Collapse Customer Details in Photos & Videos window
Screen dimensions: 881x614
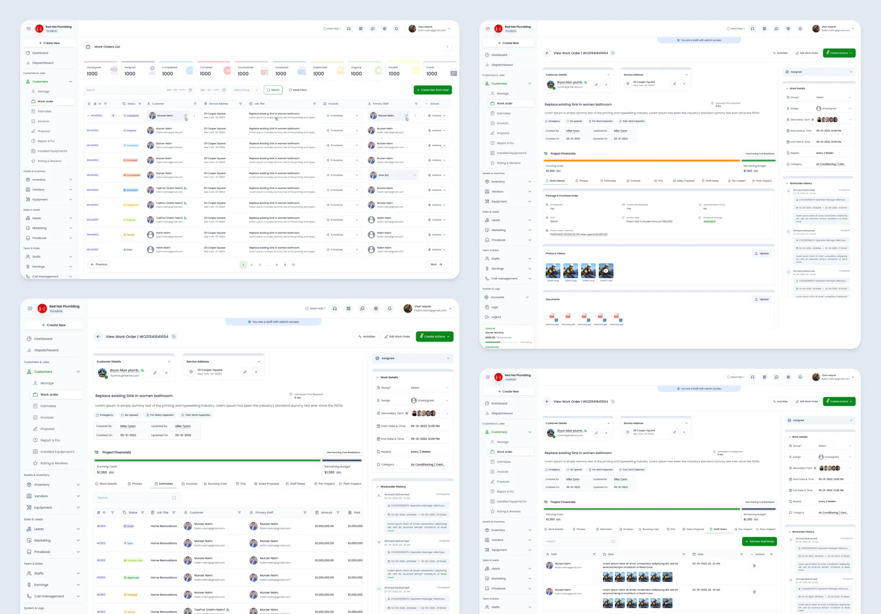pos(608,75)
